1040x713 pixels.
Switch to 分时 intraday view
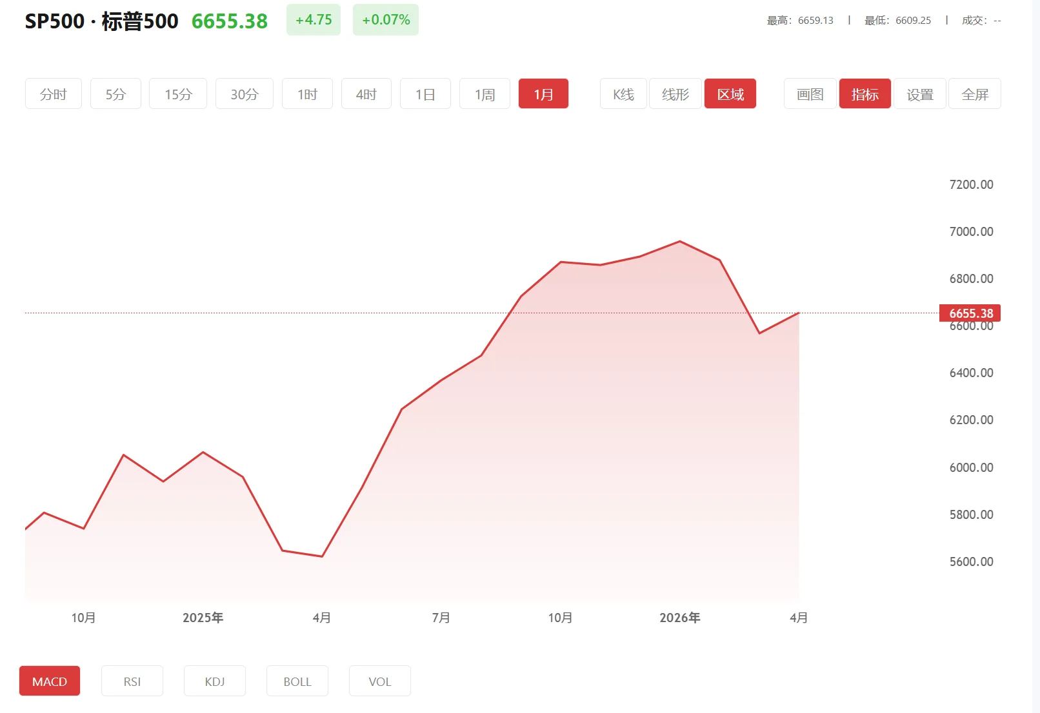pyautogui.click(x=53, y=93)
